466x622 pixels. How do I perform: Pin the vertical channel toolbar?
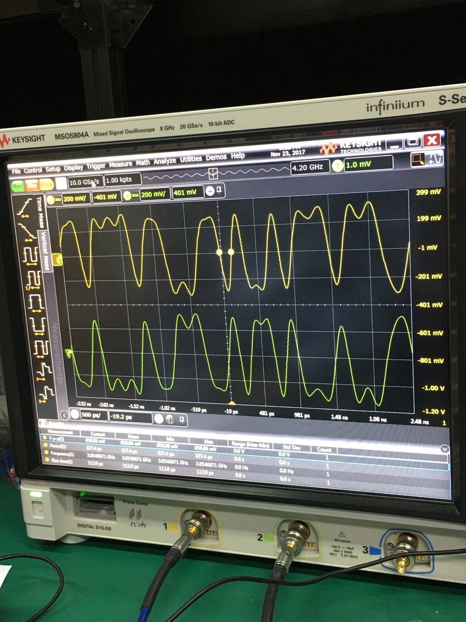pos(219,191)
